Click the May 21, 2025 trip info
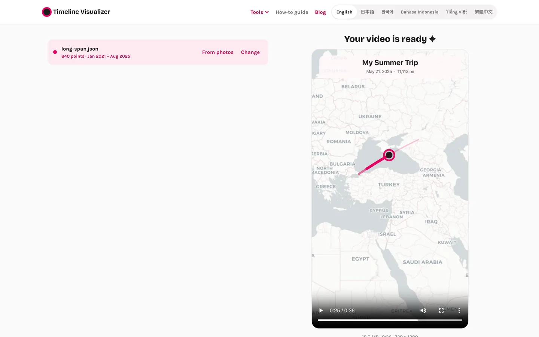539x337 pixels. click(x=390, y=72)
